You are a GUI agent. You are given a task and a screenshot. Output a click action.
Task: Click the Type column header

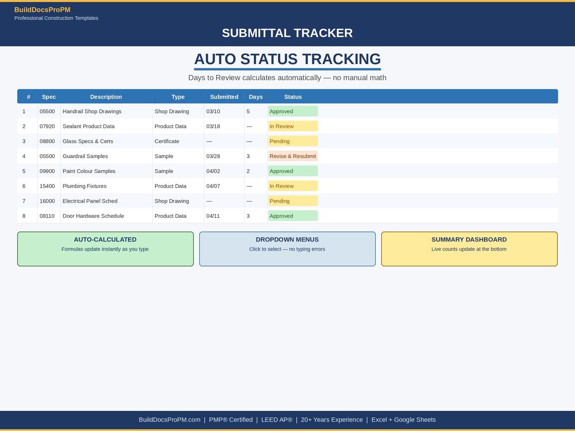178,97
